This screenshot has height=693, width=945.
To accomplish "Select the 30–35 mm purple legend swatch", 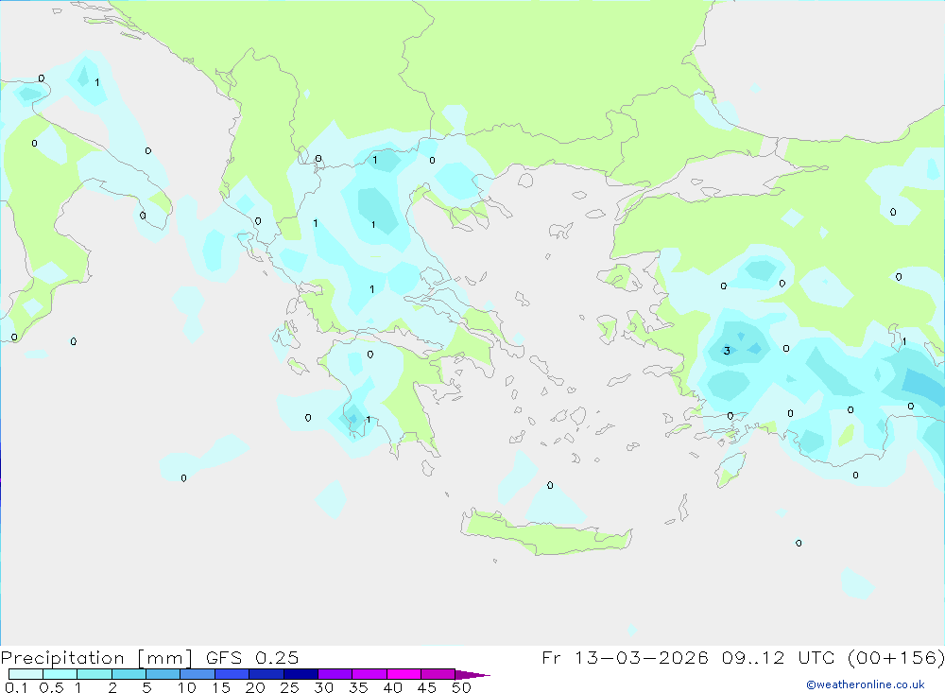I will pyautogui.click(x=335, y=674).
